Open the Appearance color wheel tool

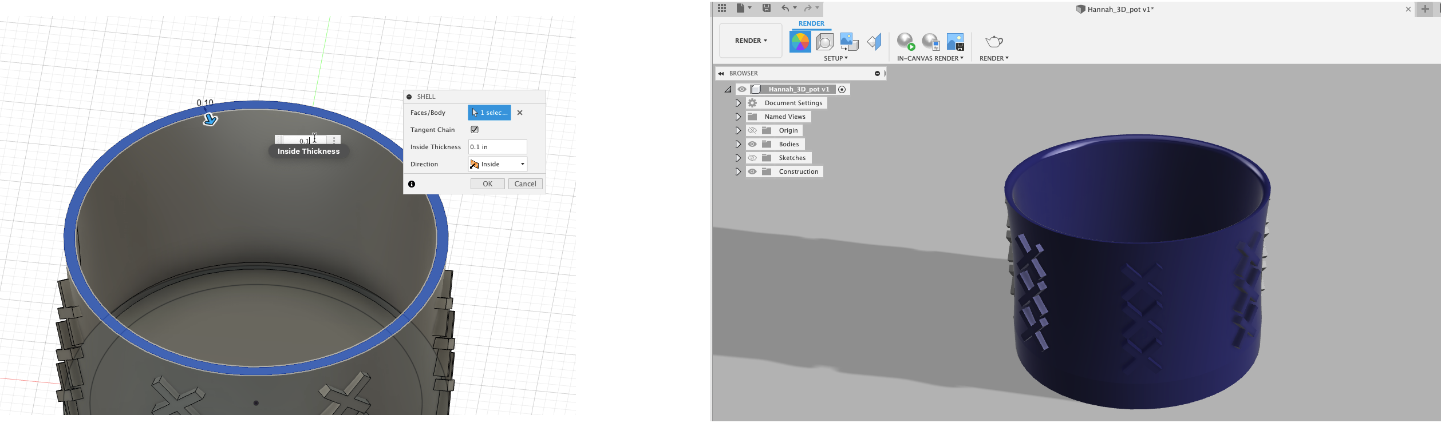click(x=800, y=42)
